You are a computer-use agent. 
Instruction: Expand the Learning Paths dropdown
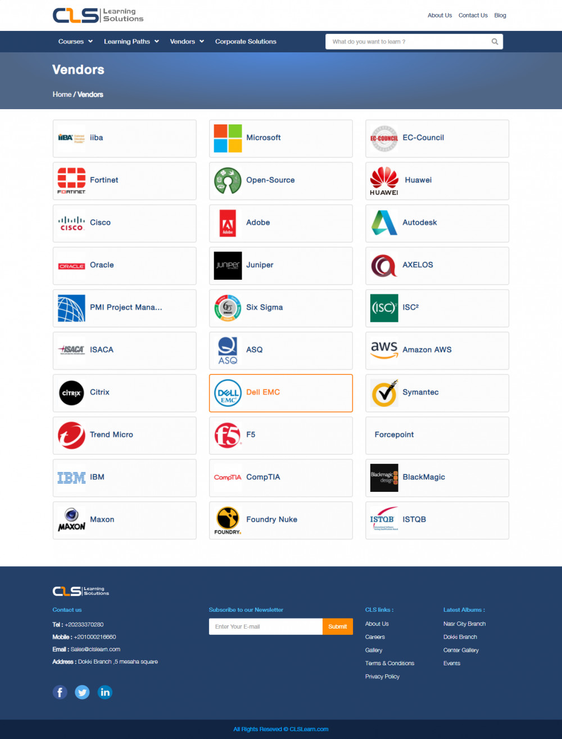pyautogui.click(x=132, y=42)
